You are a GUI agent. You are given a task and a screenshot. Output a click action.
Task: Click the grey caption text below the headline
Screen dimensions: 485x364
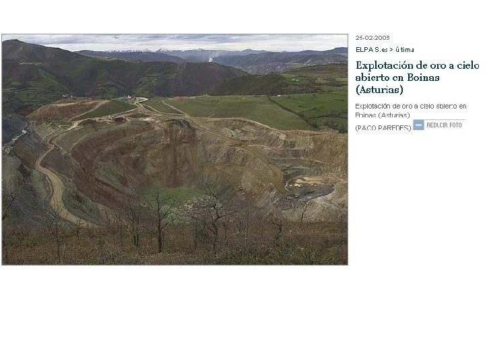click(411, 111)
